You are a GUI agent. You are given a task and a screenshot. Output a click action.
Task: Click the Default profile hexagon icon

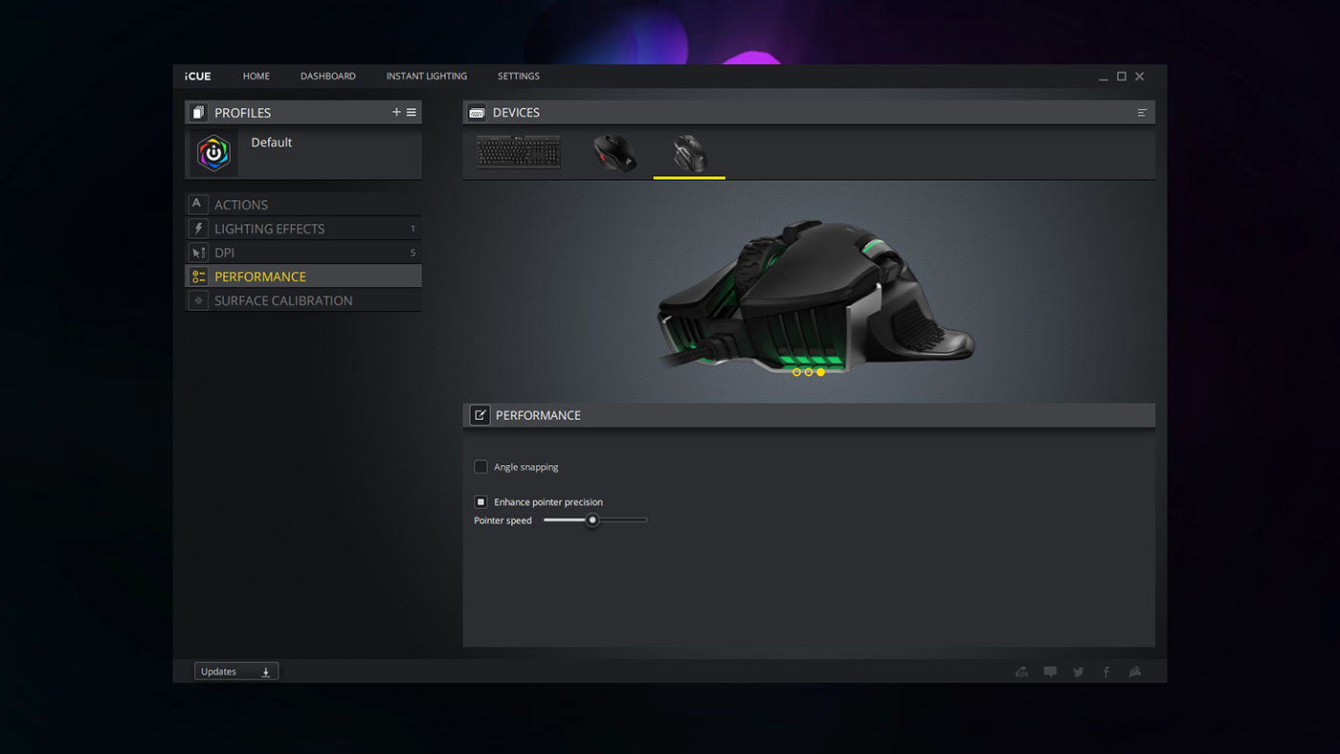pos(213,153)
